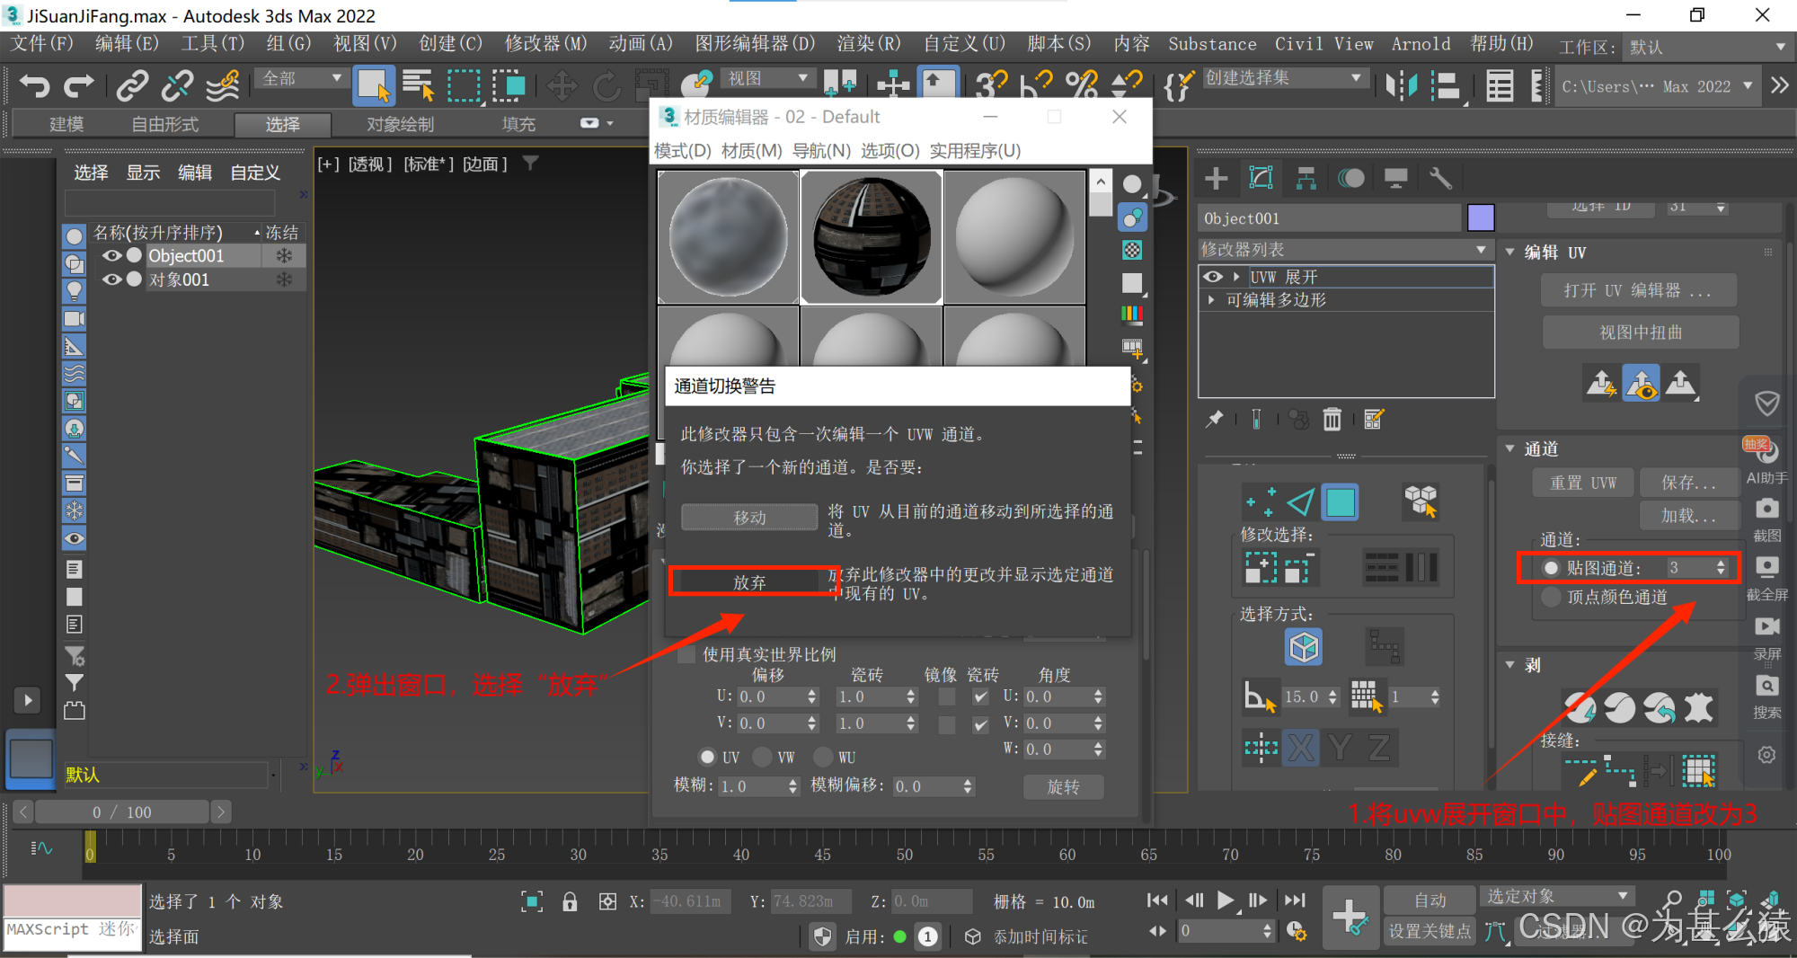Screen dimensions: 1797x958
Task: Open the 修改器(M) menu
Action: 545,44
